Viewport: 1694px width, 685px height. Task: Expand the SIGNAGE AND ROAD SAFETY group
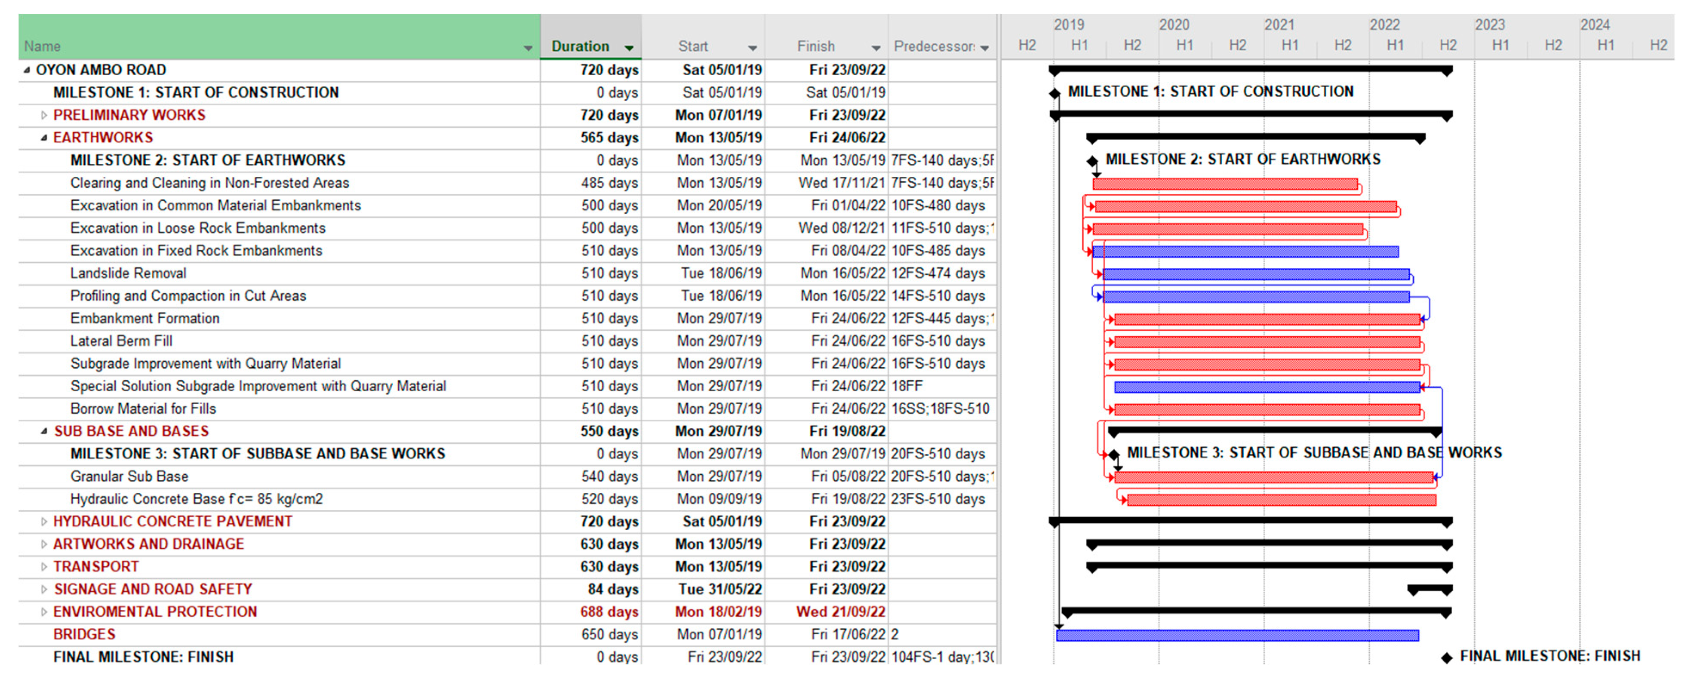[43, 590]
